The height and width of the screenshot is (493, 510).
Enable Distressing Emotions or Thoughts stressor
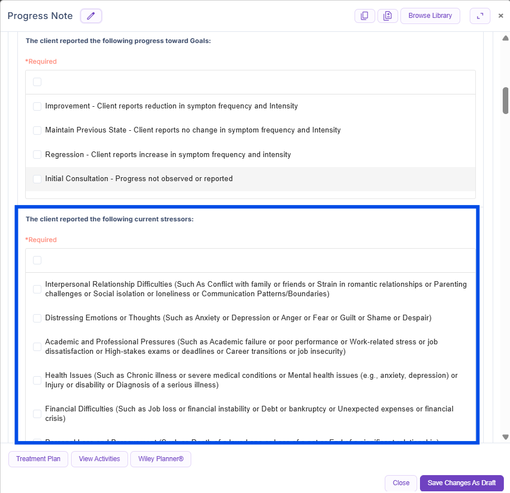(x=37, y=318)
